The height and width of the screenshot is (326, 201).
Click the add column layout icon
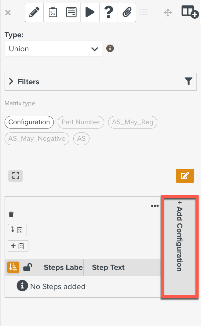click(190, 12)
